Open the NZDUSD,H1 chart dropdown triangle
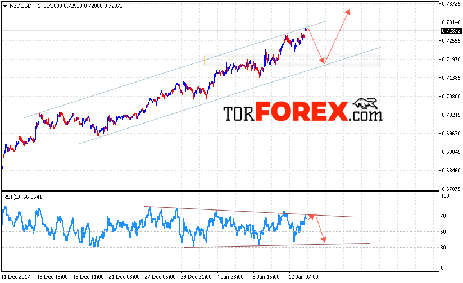The image size is (463, 283). pos(5,6)
